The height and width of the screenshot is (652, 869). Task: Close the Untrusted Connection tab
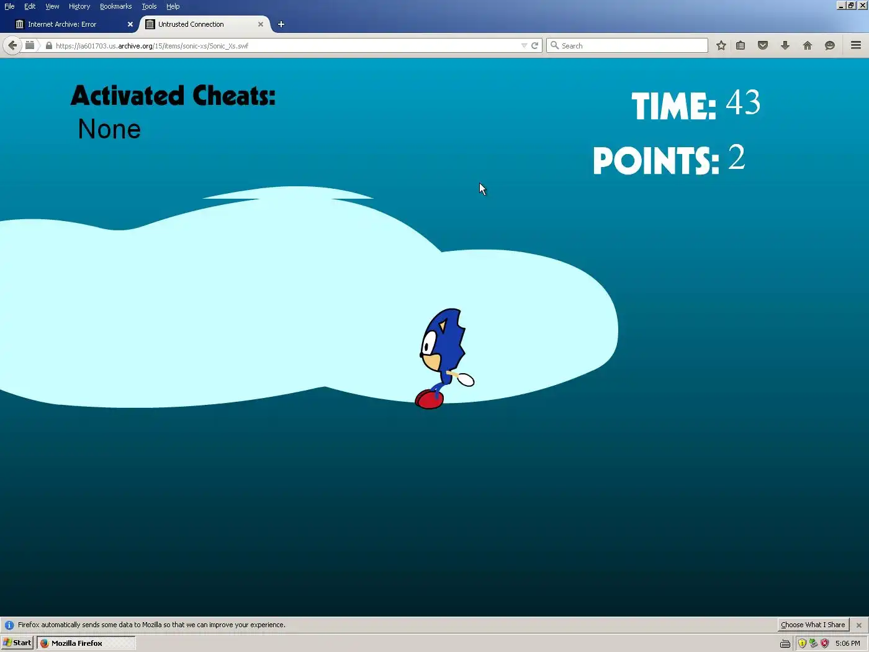point(261,24)
